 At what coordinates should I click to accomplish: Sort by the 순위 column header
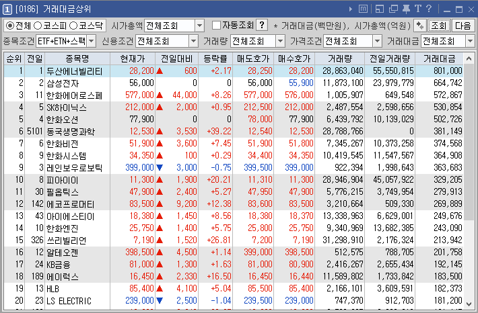(x=13, y=58)
